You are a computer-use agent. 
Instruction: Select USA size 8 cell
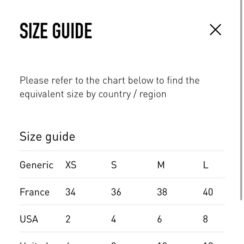205,219
